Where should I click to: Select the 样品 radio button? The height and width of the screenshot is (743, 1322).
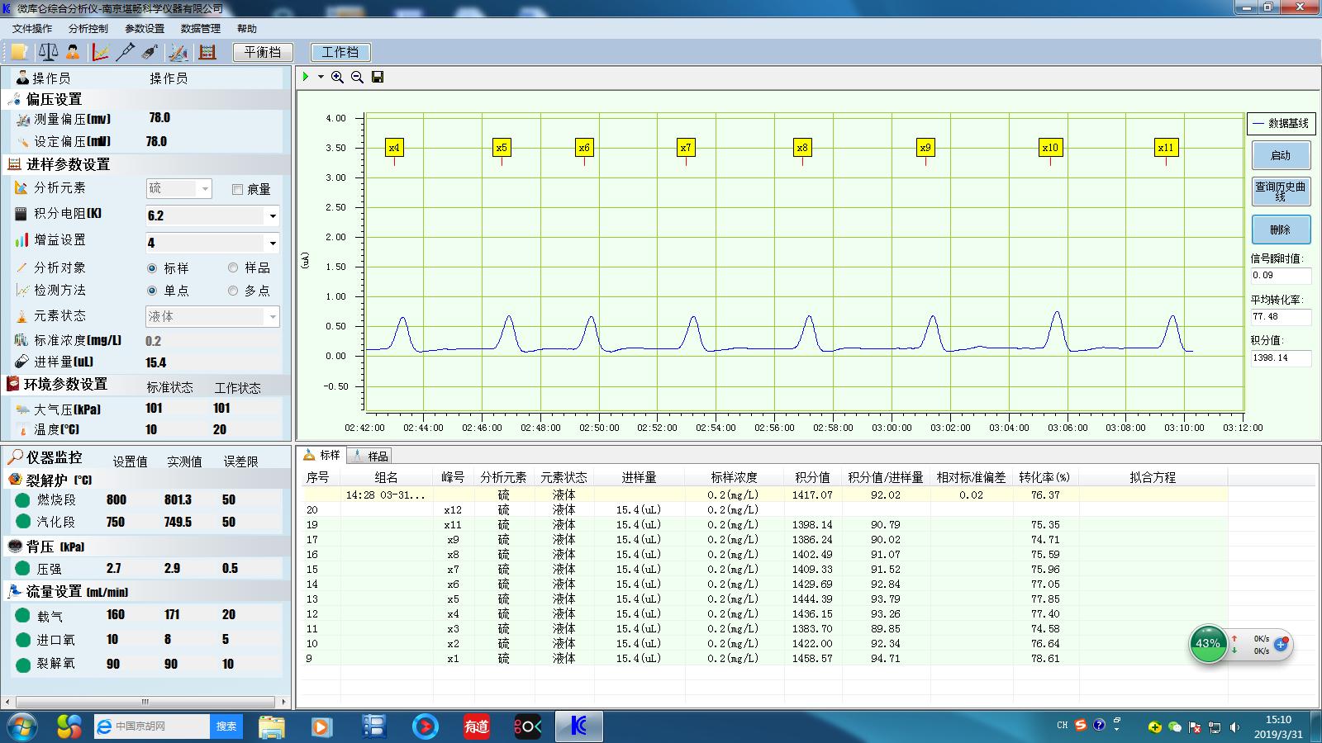pyautogui.click(x=233, y=268)
